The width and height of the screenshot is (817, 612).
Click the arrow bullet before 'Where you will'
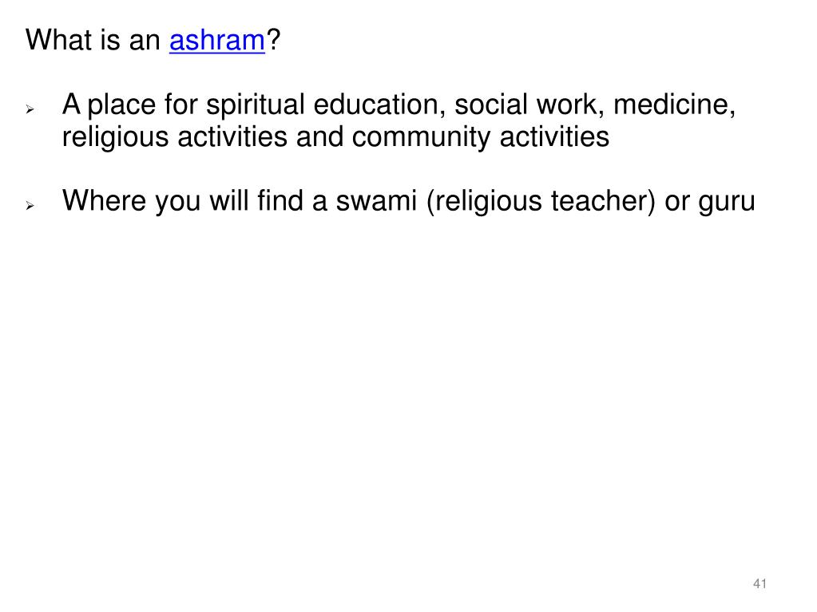[x=30, y=206]
